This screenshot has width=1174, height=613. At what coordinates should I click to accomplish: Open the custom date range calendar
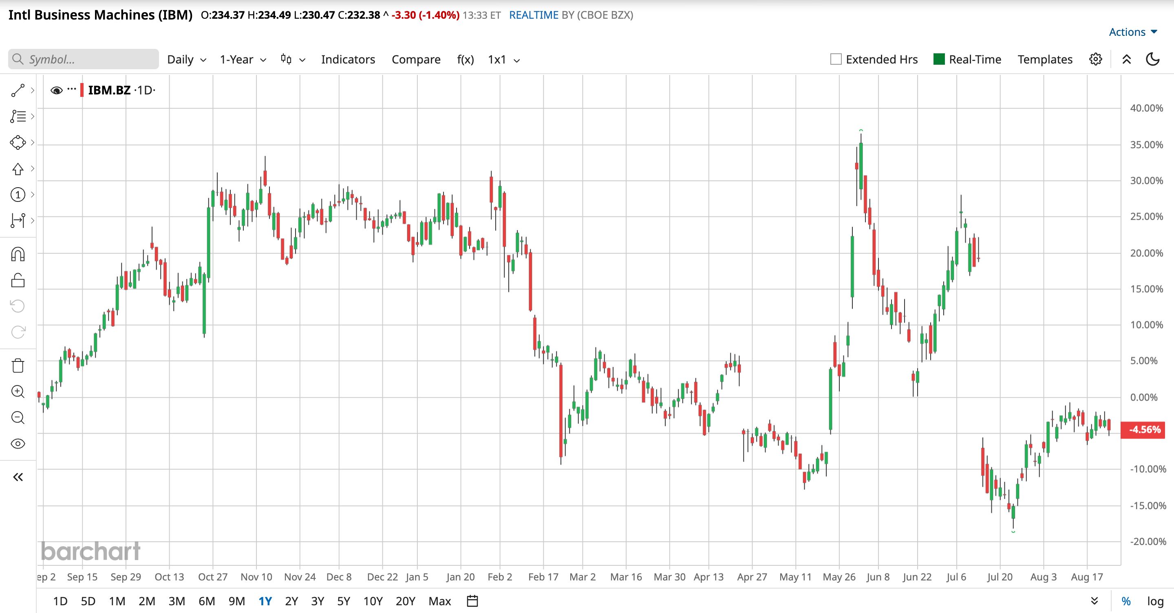click(x=472, y=601)
